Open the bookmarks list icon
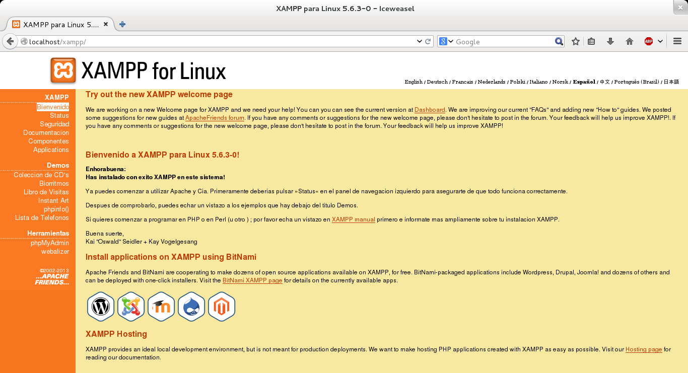This screenshot has width=688, height=373. click(x=592, y=41)
